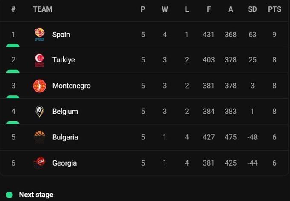This screenshot has height=201, width=290.
Task: Open the Georgia team name link
Action: [64, 163]
